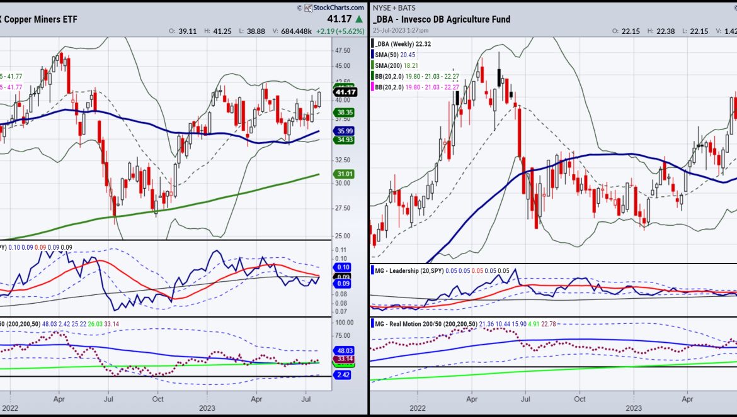
Task: Click the blue '48.03' Real Motion flag
Action: 345,351
